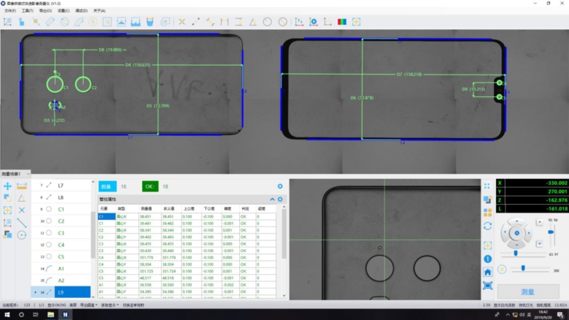This screenshot has width=569, height=320.
Task: Open the Export (O) menu
Action: coord(45,11)
